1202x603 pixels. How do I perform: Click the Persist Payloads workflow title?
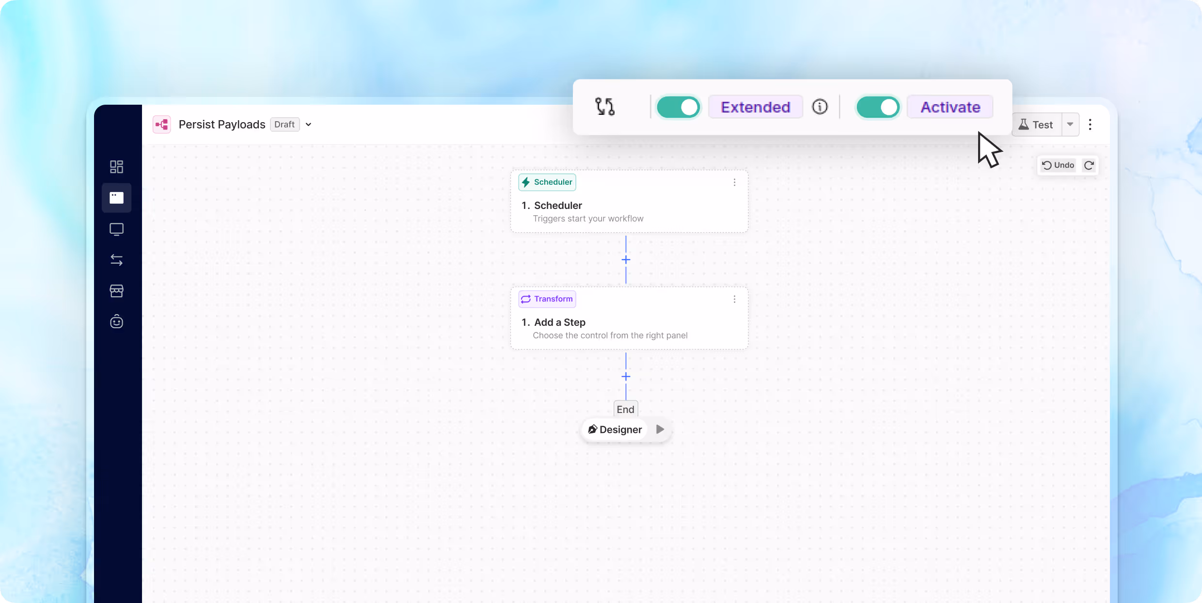(x=222, y=125)
